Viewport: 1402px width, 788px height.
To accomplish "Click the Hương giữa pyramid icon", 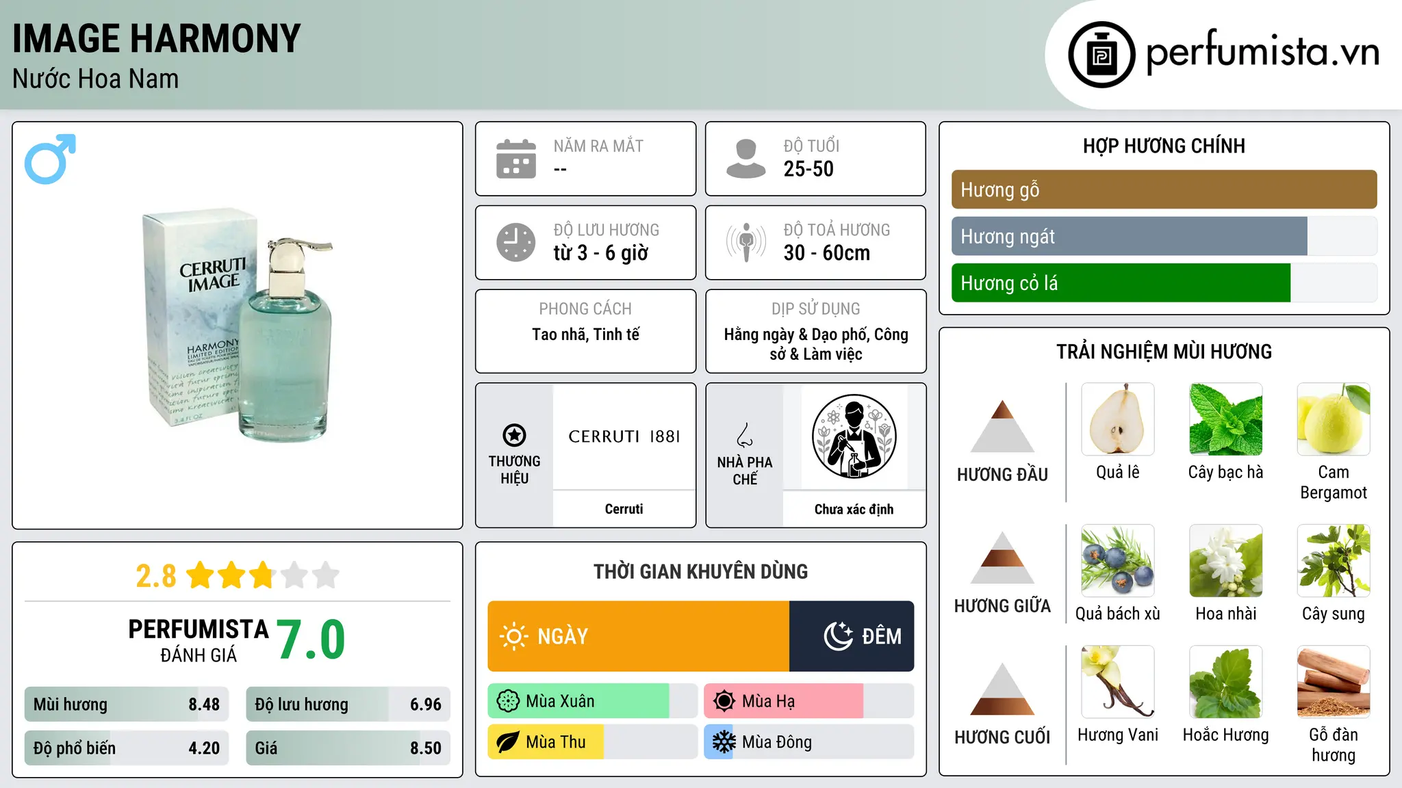I will (1002, 557).
